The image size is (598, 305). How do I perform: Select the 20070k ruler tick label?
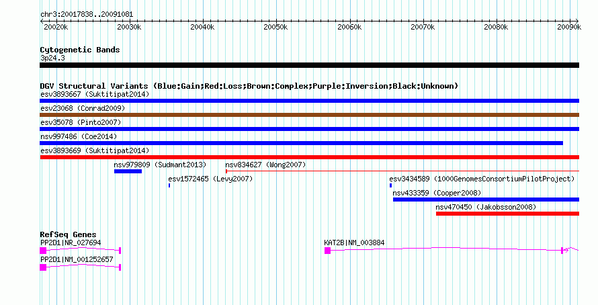(423, 27)
